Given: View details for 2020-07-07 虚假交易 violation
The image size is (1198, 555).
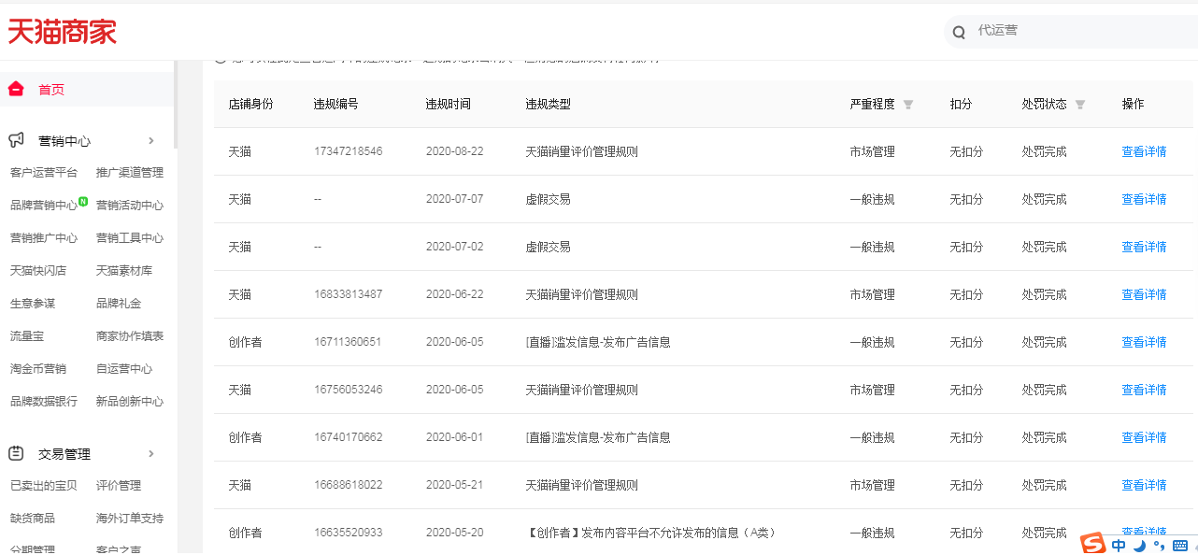Looking at the screenshot, I should pyautogui.click(x=1144, y=199).
